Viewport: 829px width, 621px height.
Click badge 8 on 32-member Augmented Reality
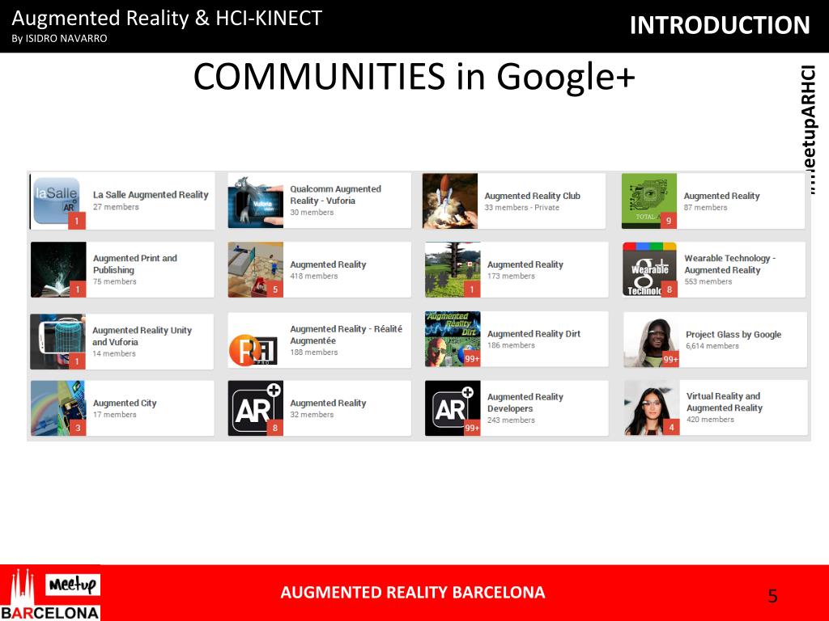click(x=275, y=427)
